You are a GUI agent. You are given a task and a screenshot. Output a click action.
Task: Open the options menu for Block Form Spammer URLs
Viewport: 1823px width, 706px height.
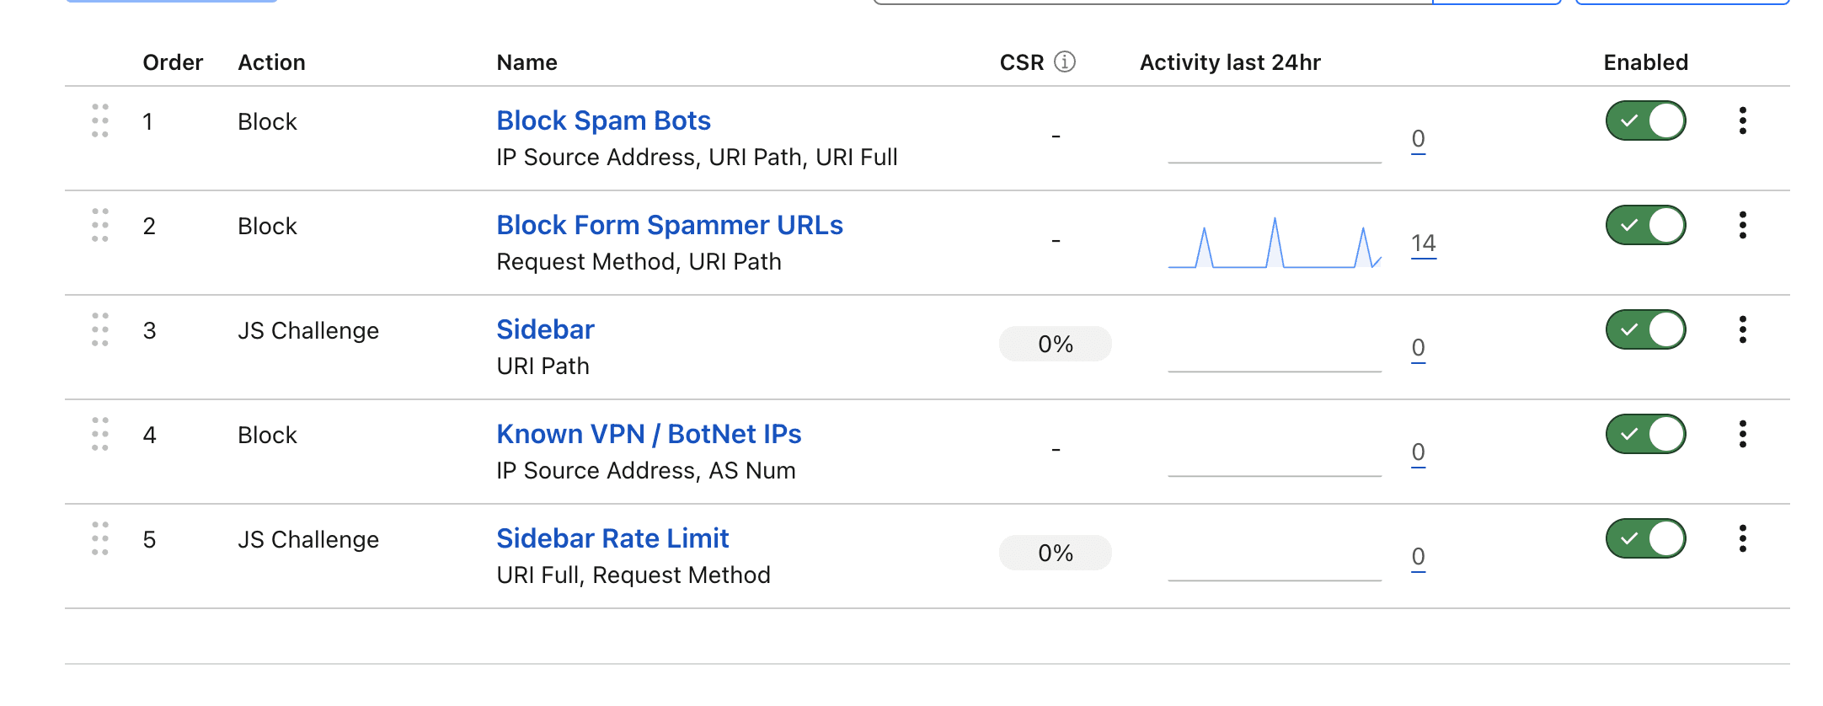point(1743,225)
